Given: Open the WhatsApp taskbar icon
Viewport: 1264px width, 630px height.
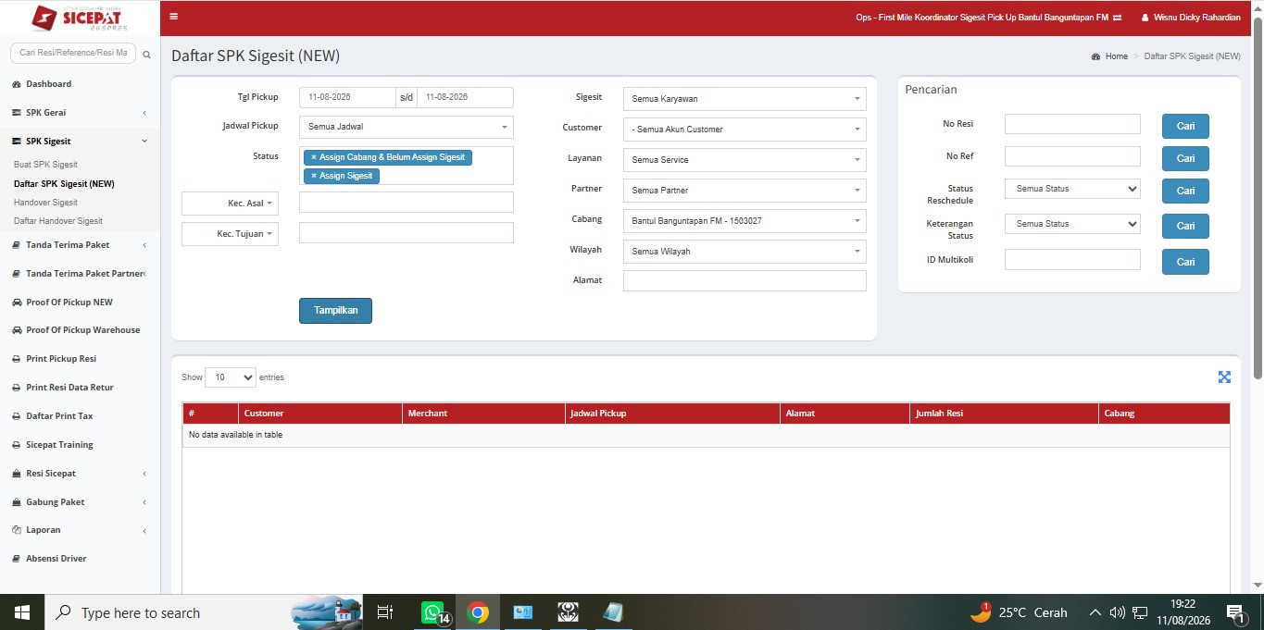Looking at the screenshot, I should 433,612.
